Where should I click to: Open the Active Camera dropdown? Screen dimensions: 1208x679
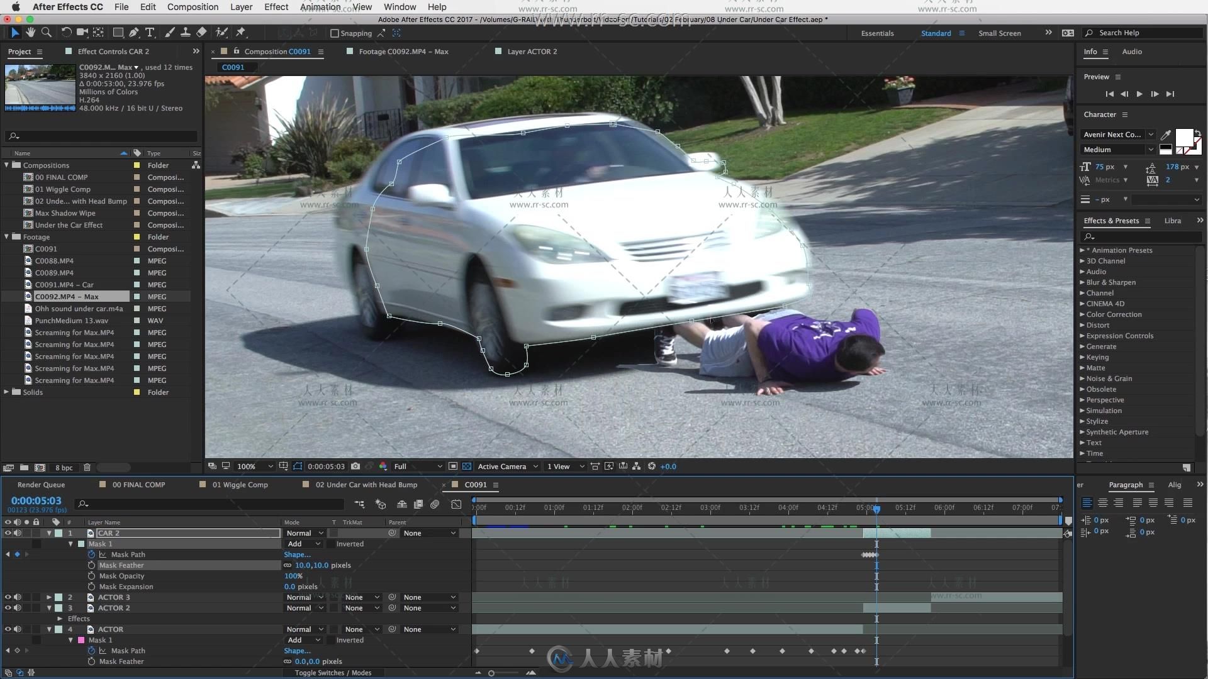pyautogui.click(x=508, y=466)
